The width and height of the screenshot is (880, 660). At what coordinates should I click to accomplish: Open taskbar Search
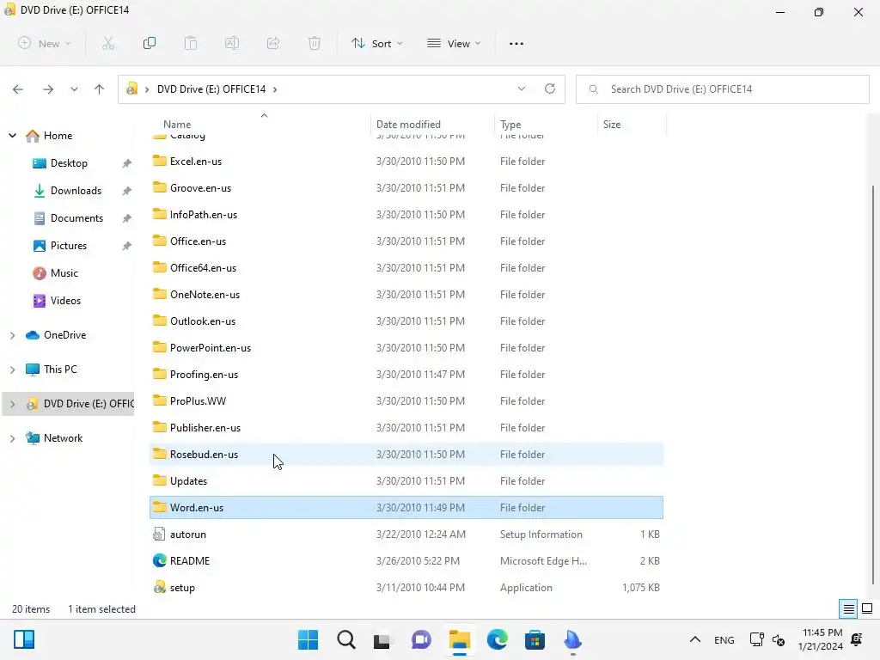(346, 639)
